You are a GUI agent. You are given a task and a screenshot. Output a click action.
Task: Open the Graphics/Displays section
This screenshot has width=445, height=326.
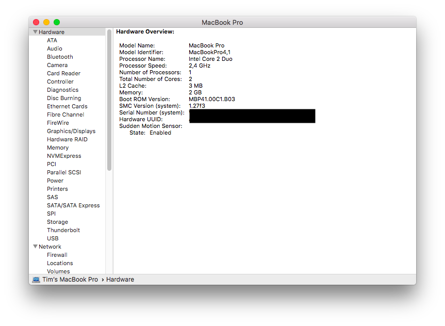tap(71, 131)
